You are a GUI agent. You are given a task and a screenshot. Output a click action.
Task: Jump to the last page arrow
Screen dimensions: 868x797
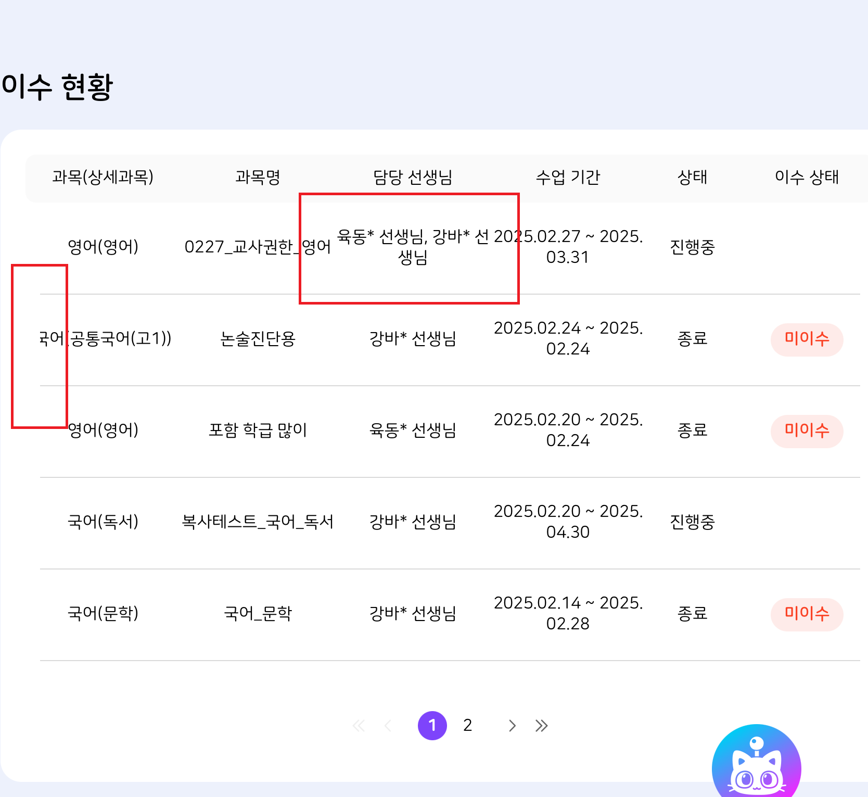click(542, 726)
